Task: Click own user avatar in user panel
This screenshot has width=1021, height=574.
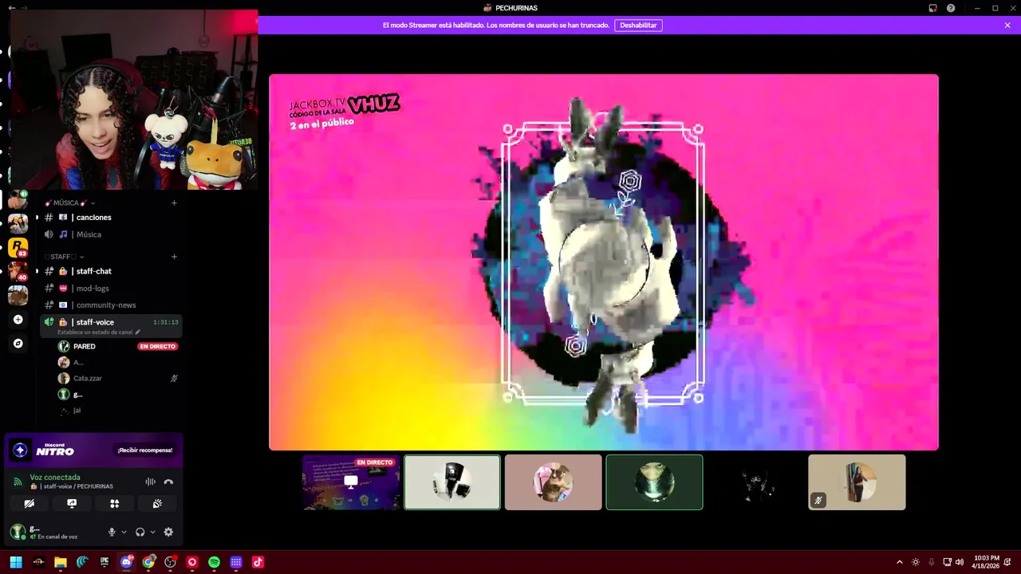Action: (x=18, y=532)
